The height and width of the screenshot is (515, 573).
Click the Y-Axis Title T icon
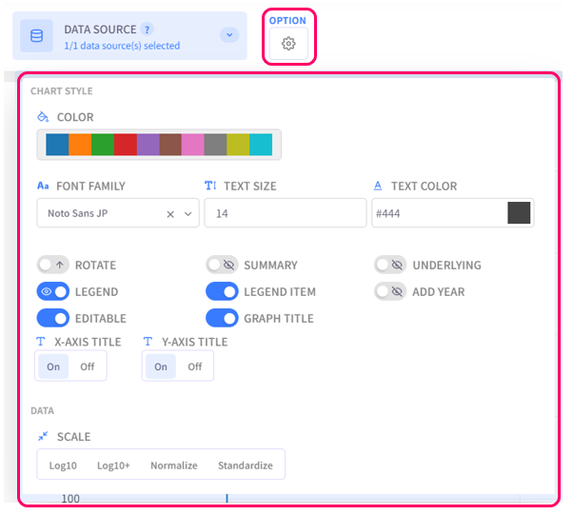[148, 342]
